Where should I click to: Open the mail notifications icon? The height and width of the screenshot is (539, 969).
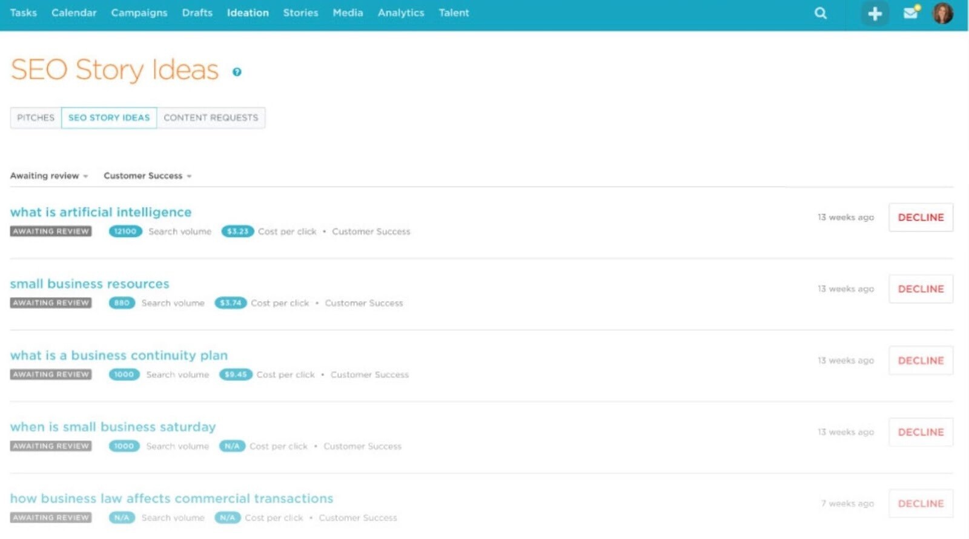[911, 13]
